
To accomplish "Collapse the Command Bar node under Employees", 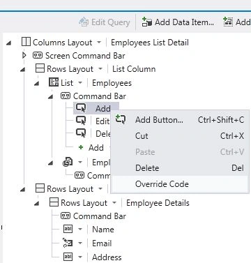I will pyautogui.click(x=51, y=97).
